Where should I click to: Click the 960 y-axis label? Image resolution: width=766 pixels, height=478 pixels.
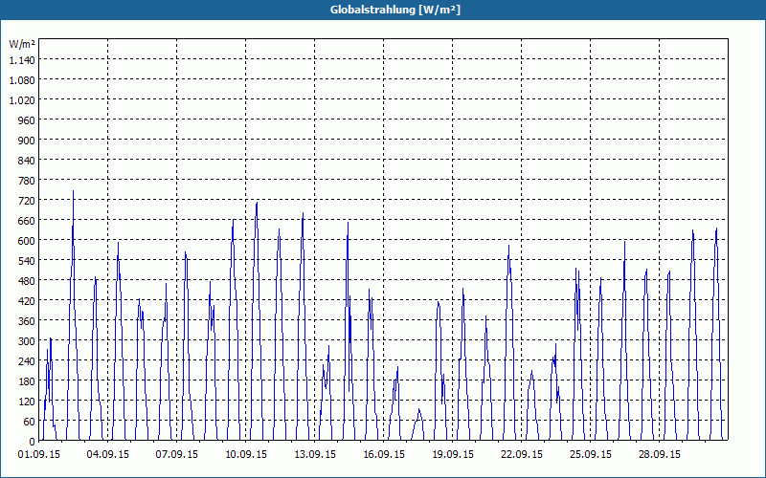(27, 120)
